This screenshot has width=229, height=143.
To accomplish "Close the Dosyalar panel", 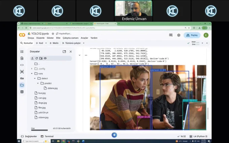I will 71,51.
